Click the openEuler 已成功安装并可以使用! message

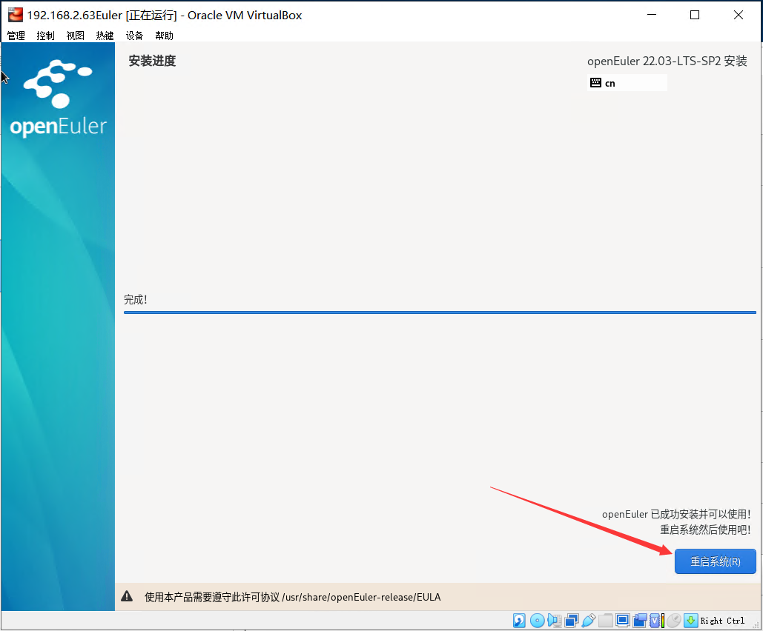[x=676, y=514]
